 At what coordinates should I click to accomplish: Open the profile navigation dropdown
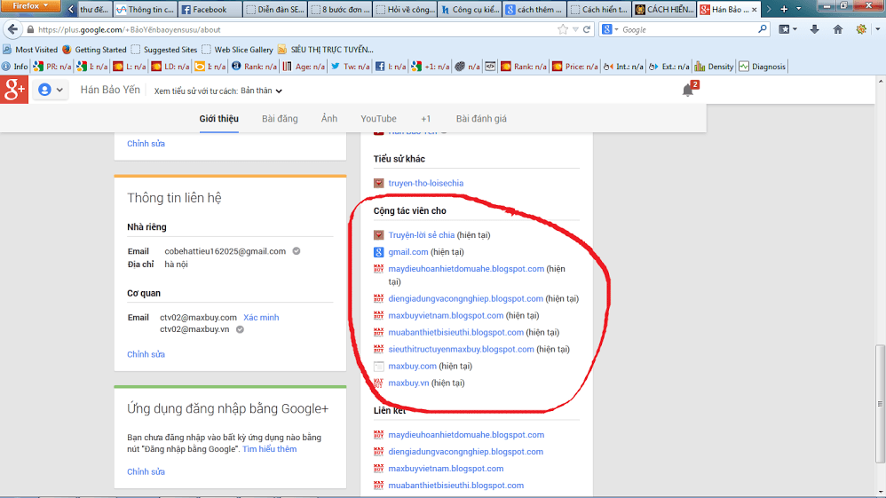click(51, 90)
